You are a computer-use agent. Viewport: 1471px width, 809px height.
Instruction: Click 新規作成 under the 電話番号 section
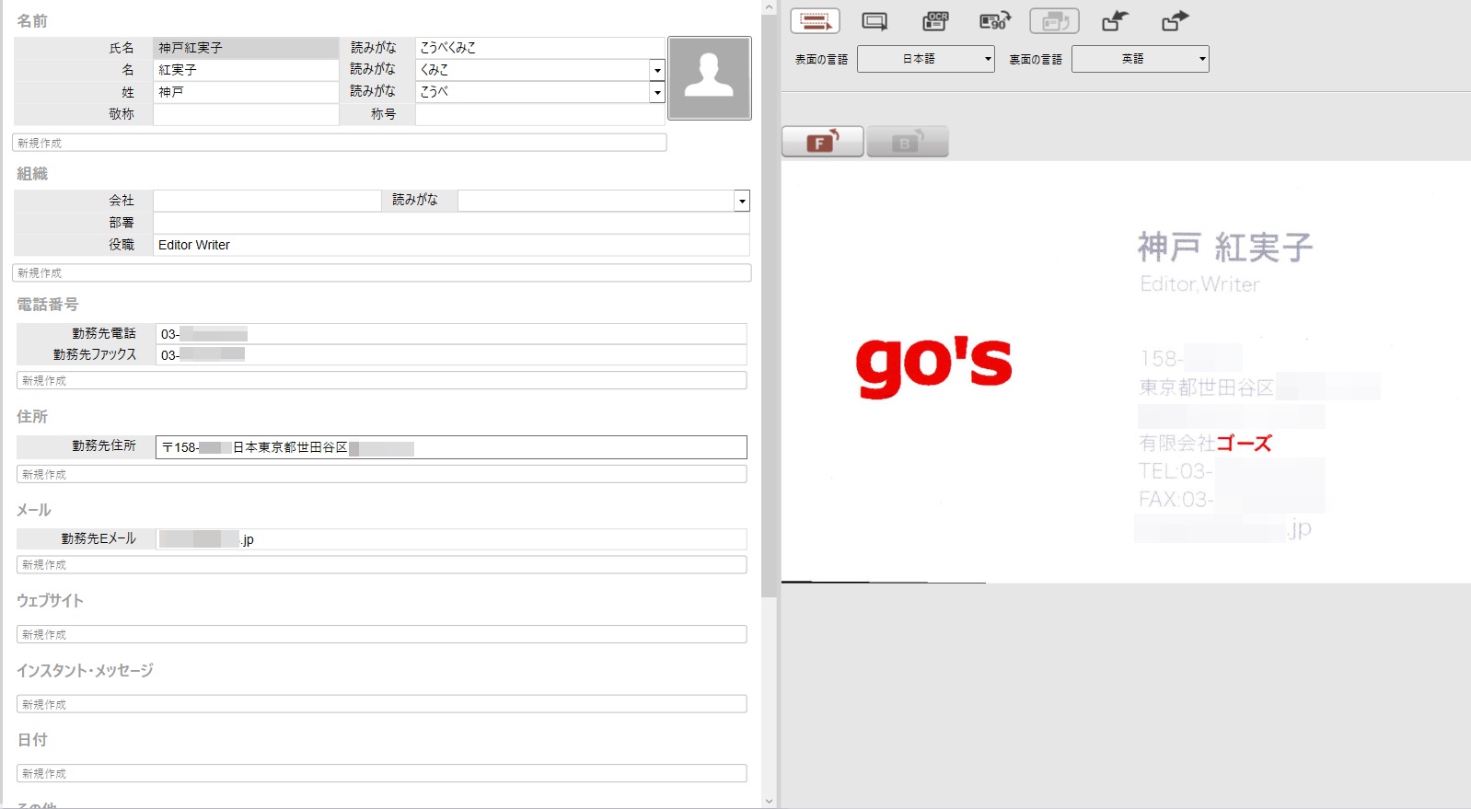coord(381,380)
